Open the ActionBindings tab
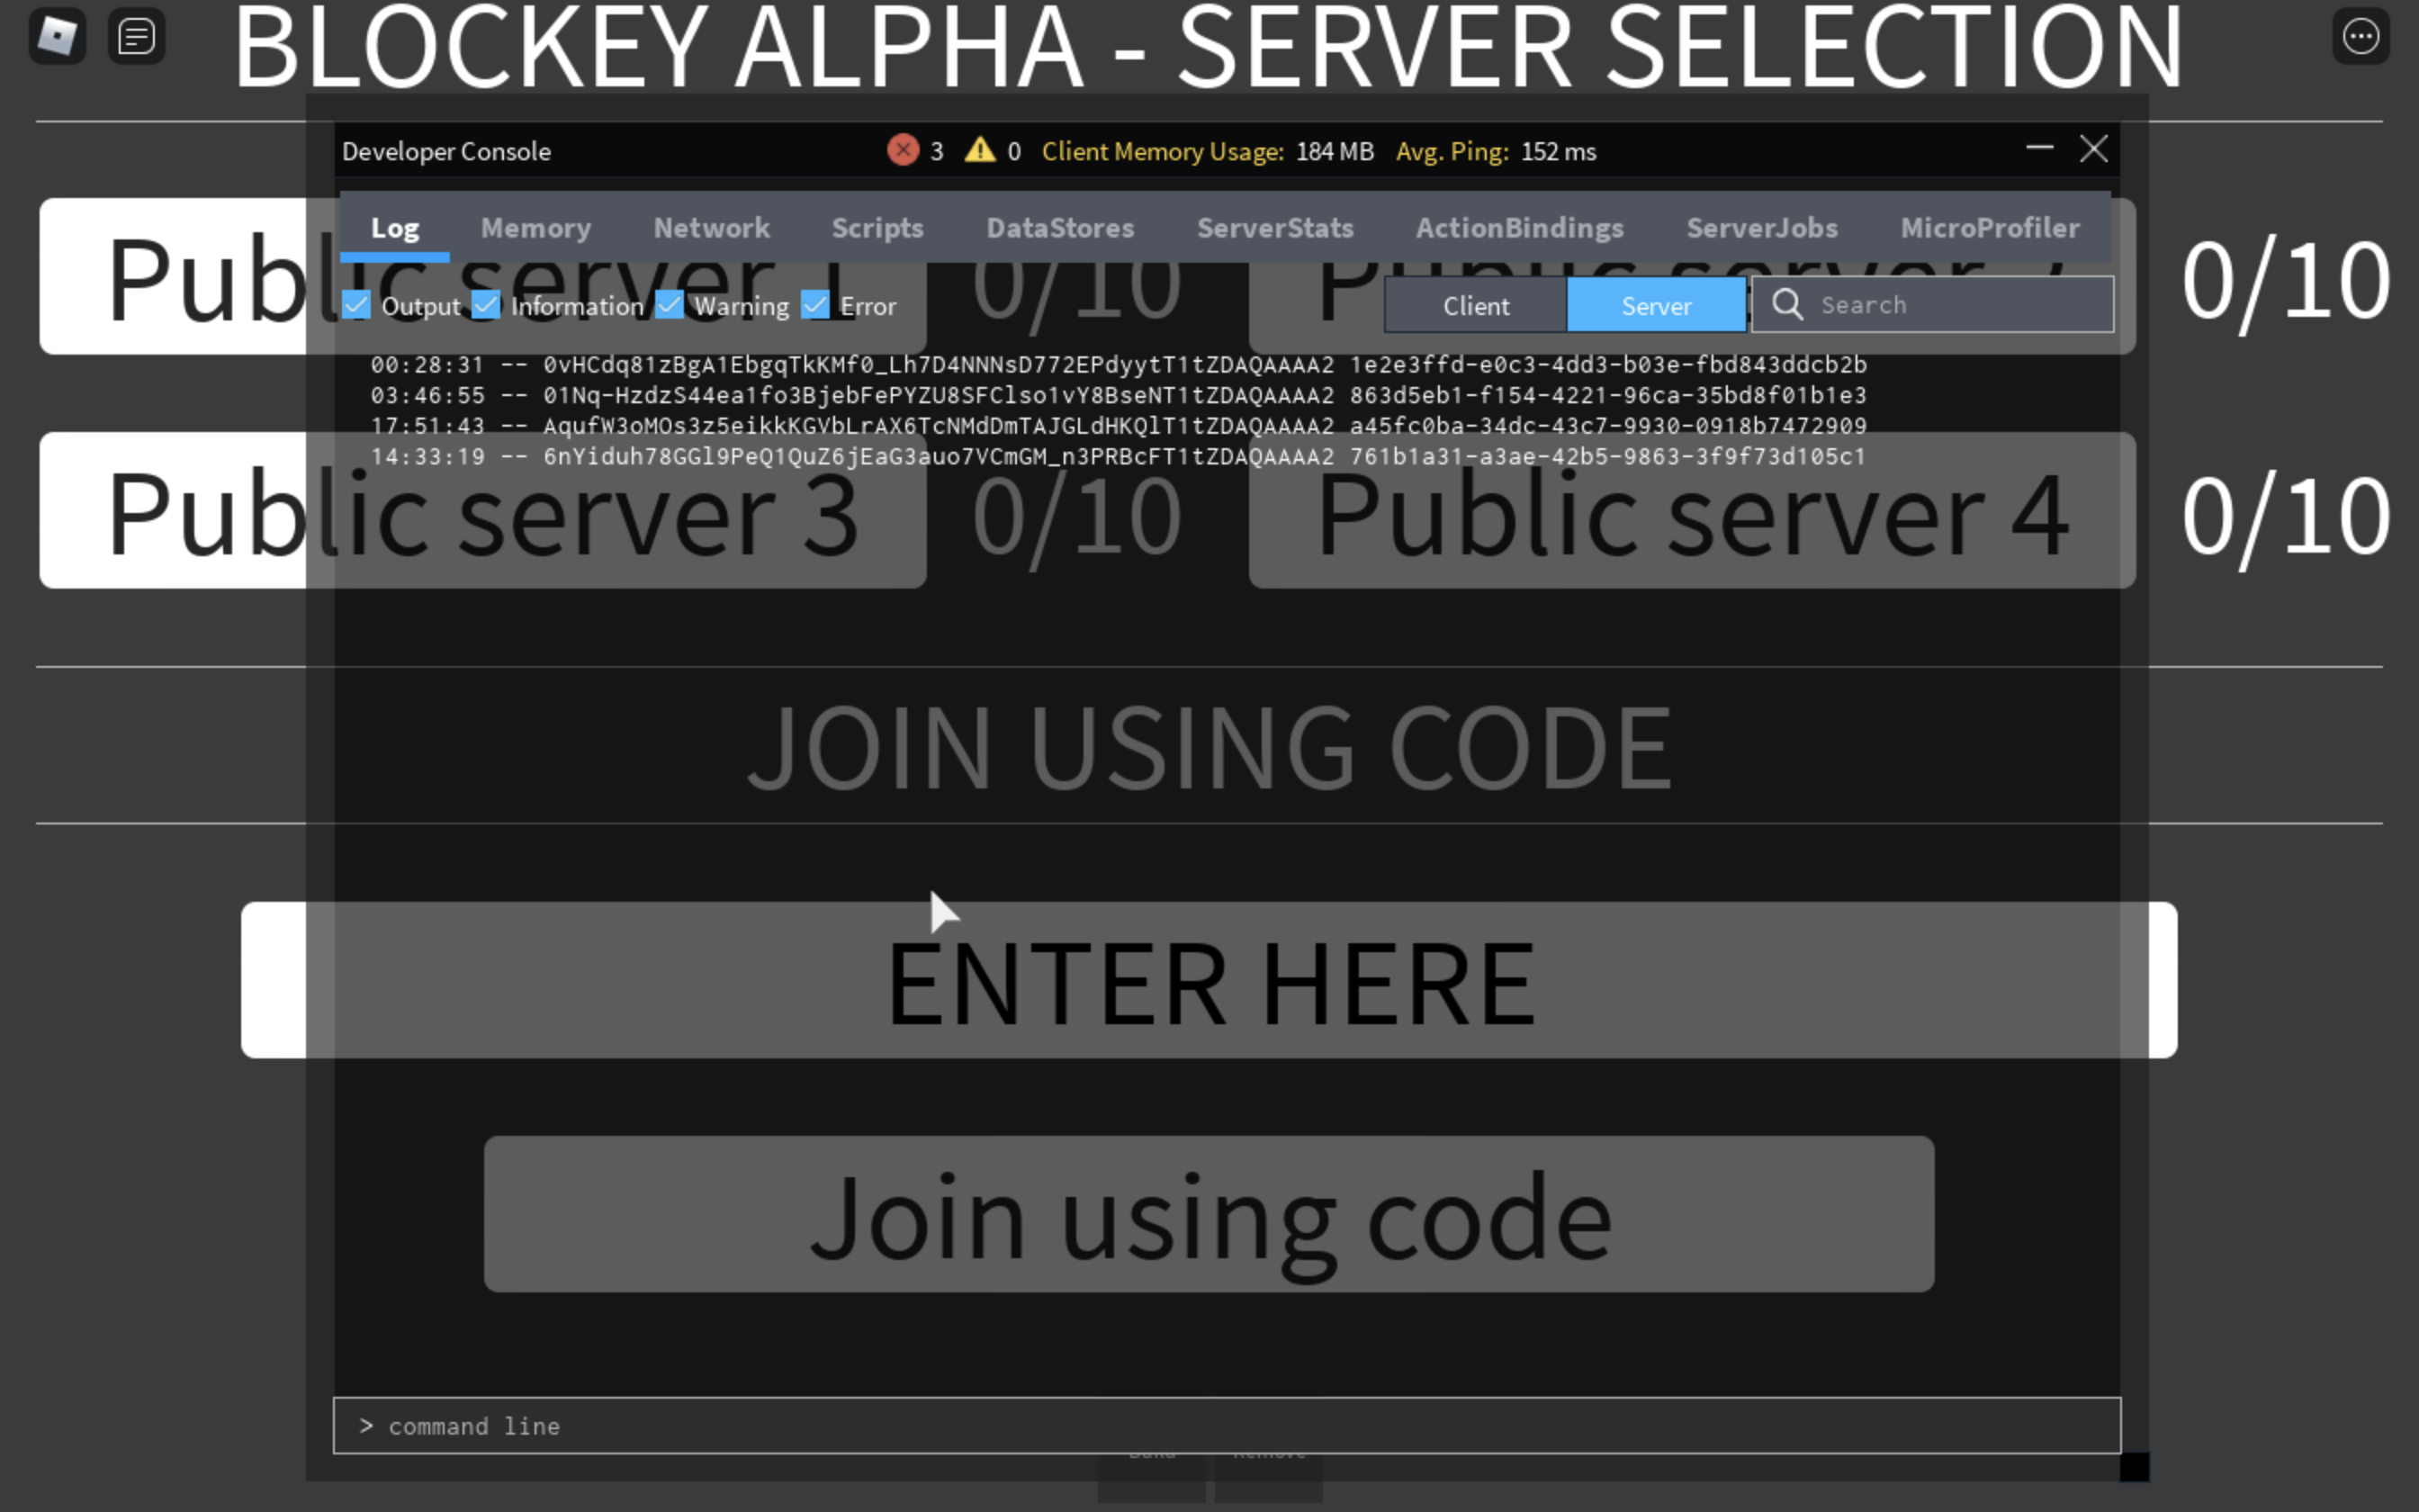Image resolution: width=2419 pixels, height=1512 pixels. [x=1520, y=227]
